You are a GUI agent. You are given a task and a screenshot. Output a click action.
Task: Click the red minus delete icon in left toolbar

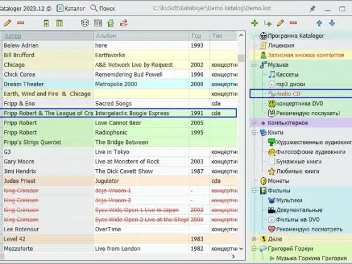[x=20, y=23]
